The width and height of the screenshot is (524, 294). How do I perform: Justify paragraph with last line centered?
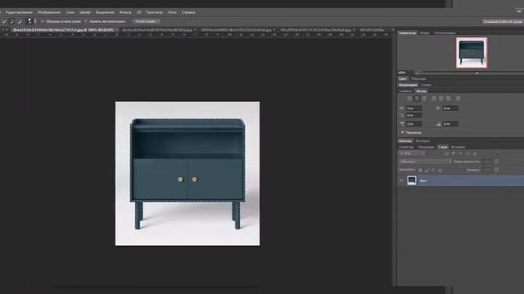click(x=441, y=99)
